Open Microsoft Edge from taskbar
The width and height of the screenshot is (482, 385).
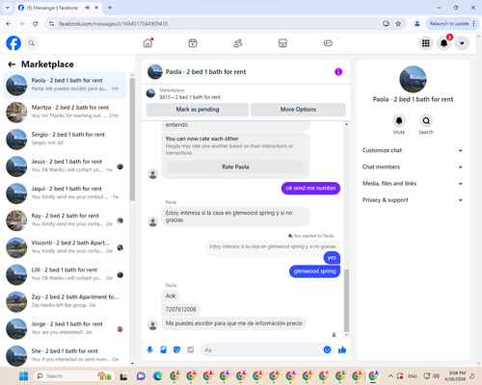tap(157, 376)
